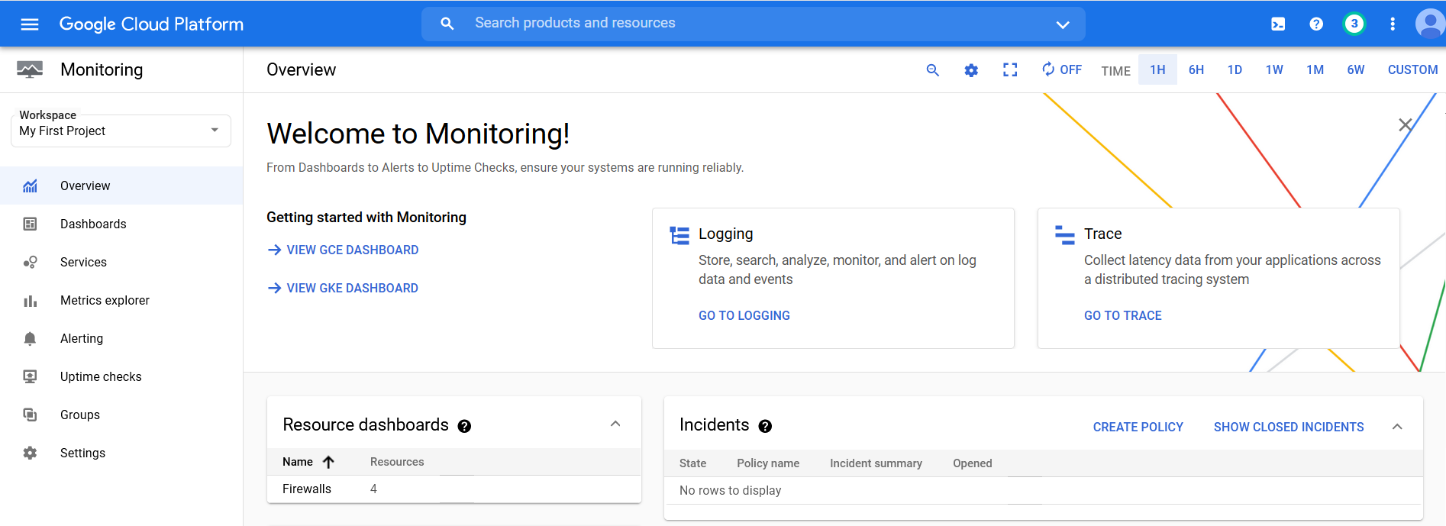View the 3 notifications badge
Image resolution: width=1446 pixels, height=526 pixels.
click(1354, 24)
